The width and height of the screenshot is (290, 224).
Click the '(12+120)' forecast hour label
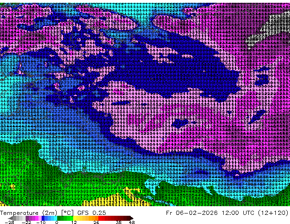[x=274, y=213]
